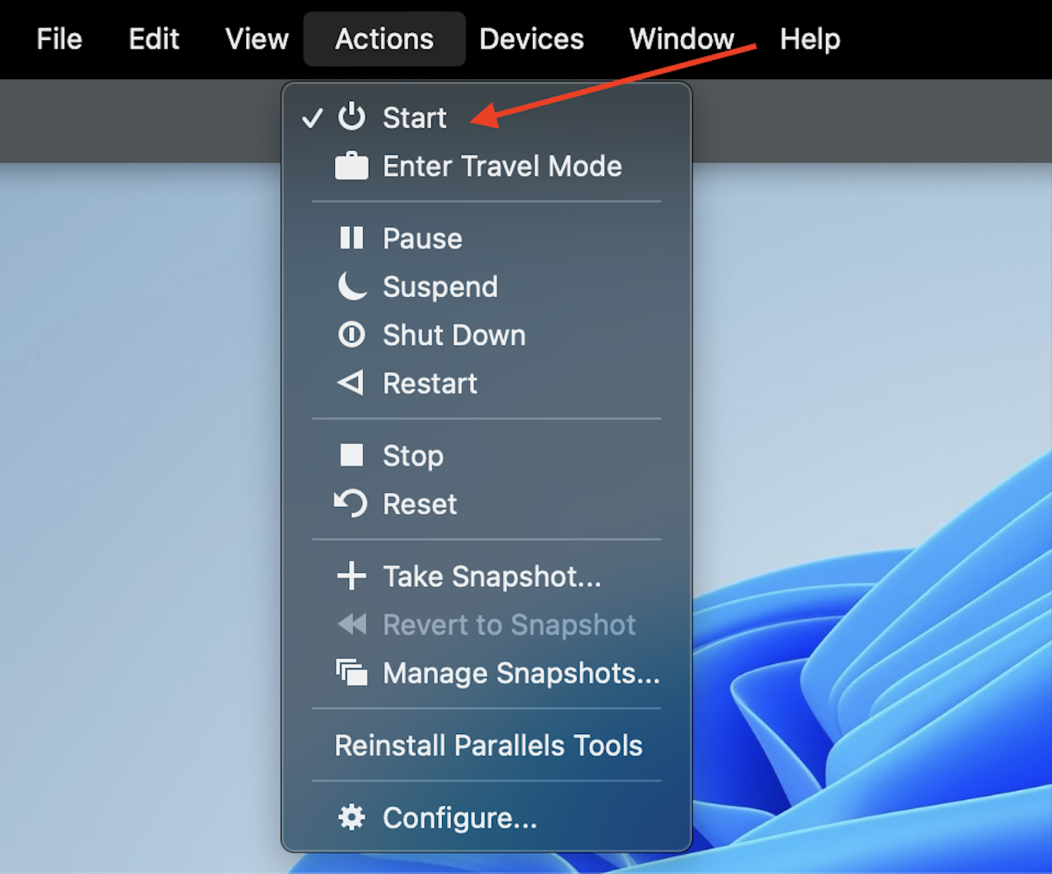Open the File menu
Image resolution: width=1052 pixels, height=874 pixels.
pyautogui.click(x=59, y=40)
